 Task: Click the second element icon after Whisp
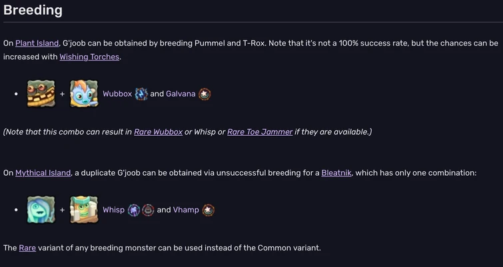(148, 210)
